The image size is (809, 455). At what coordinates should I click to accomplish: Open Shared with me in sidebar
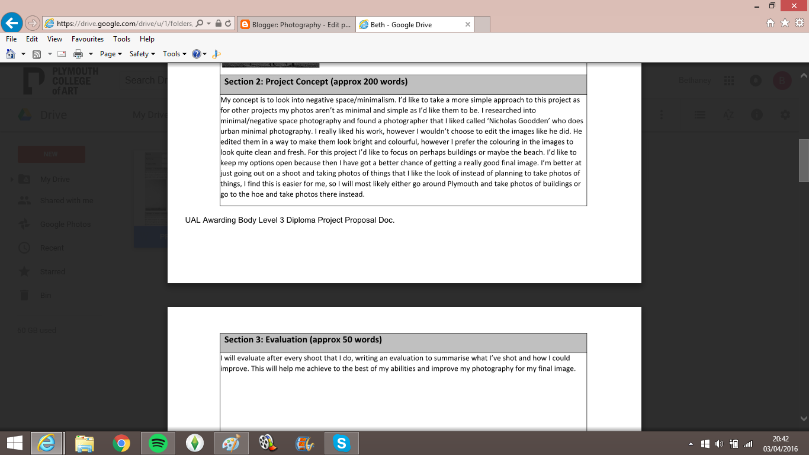click(x=66, y=201)
